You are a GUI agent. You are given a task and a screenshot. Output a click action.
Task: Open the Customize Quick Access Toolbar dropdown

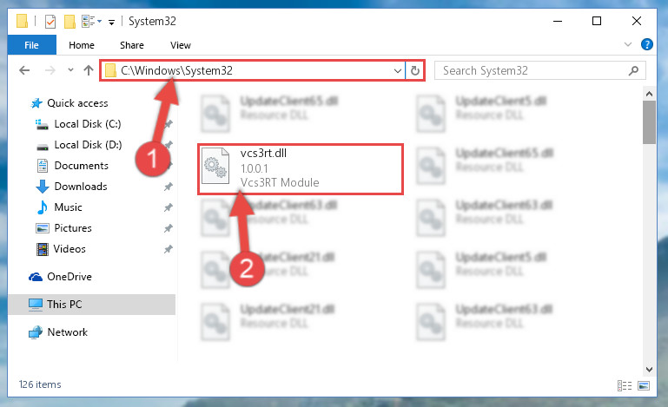(x=111, y=23)
